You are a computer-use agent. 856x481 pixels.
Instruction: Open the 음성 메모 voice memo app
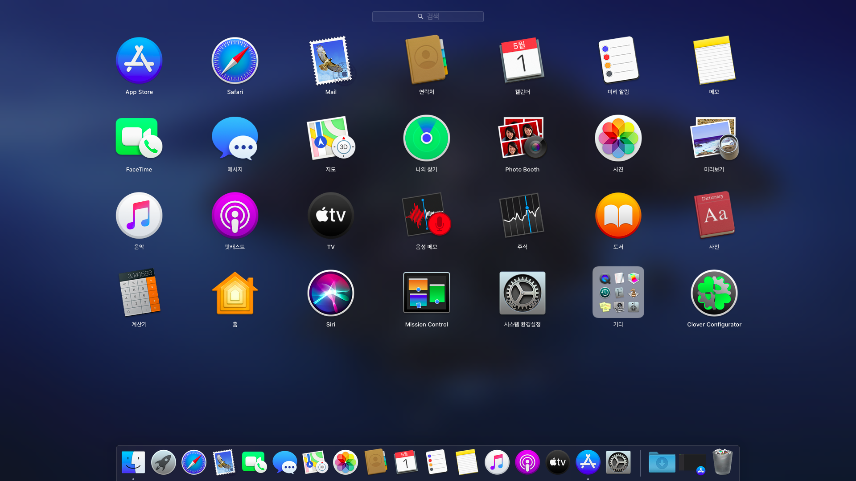coord(426,216)
